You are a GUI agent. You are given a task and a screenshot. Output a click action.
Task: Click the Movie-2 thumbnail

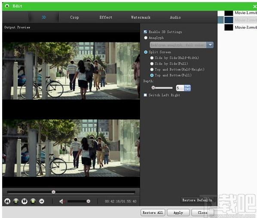229,20
